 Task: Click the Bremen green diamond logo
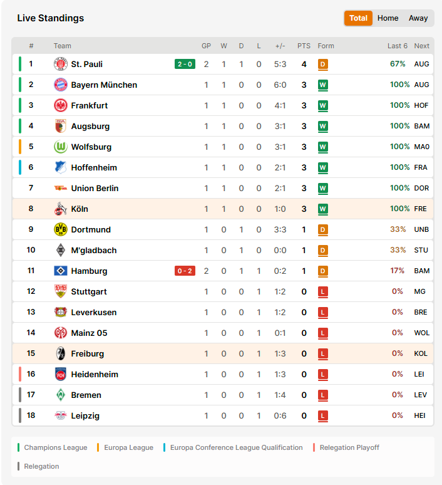[x=61, y=395]
